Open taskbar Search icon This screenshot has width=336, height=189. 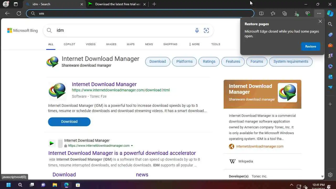[20, 185]
